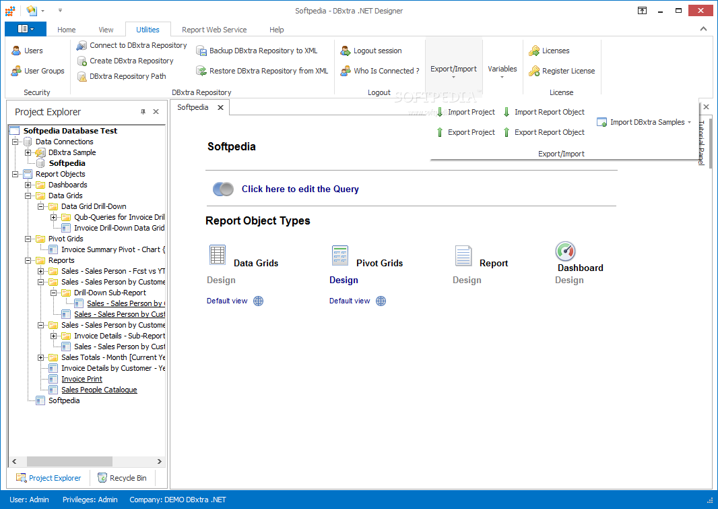The image size is (718, 509).
Task: Click Register License
Action: coord(562,71)
